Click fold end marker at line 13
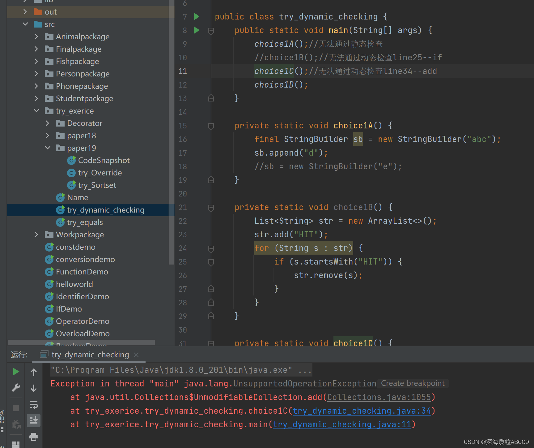 pos(211,98)
